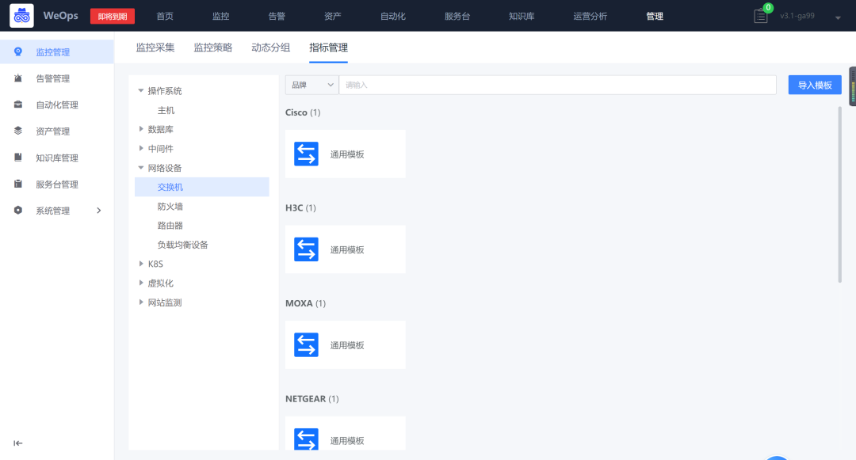Collapse the sidebar with the arrow icon
Viewport: 856px width, 460px height.
click(18, 443)
